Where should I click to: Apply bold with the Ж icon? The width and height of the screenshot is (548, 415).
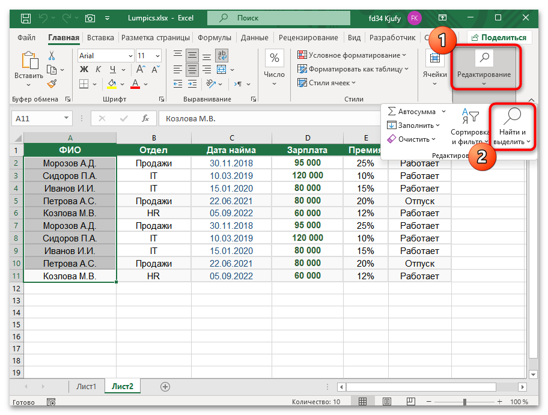point(84,68)
